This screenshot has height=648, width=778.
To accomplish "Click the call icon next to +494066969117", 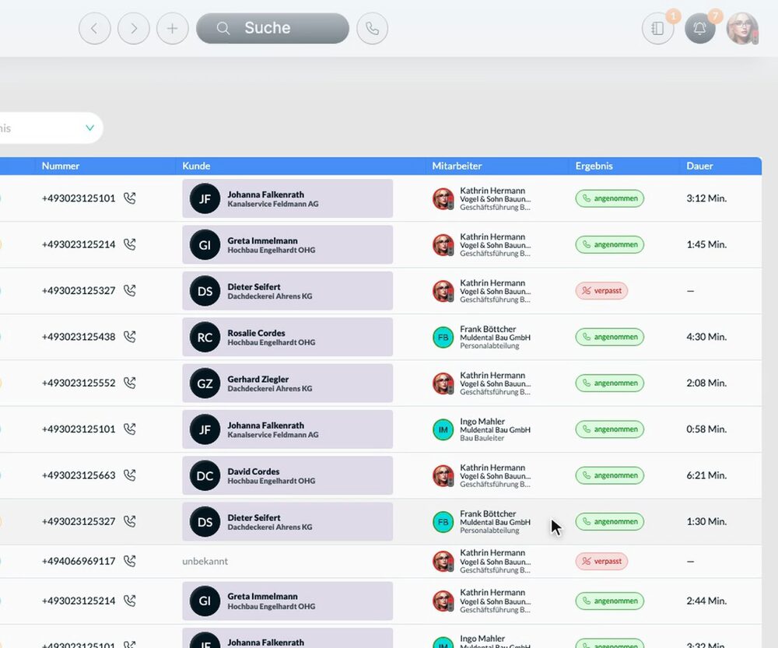I will (129, 561).
